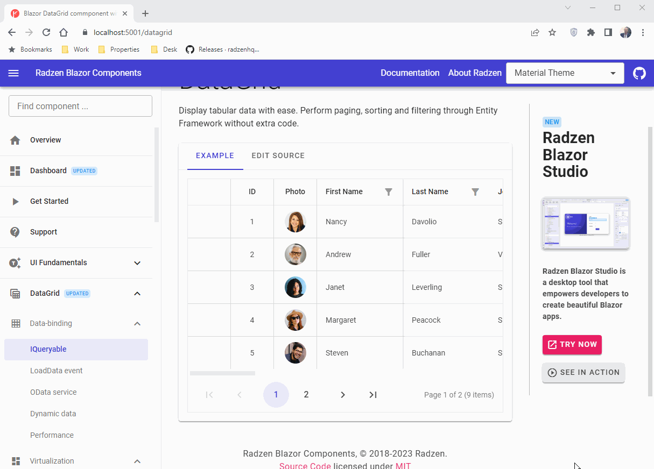Select page 1 in the pager
This screenshot has width=654, height=469.
(276, 395)
